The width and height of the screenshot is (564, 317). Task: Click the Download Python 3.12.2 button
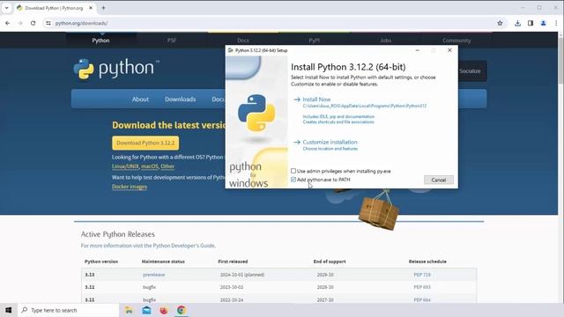tap(145, 143)
